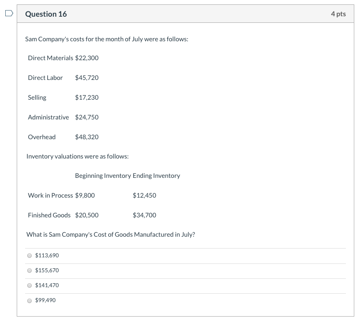Click the Cost of Goods Manufactured question text
Screen dimensions: 360x321
(x=110, y=234)
